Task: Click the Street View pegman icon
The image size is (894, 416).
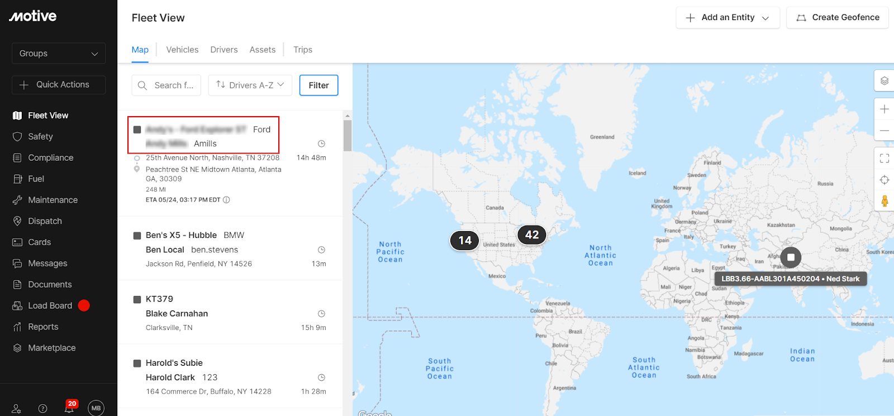Action: click(x=884, y=201)
